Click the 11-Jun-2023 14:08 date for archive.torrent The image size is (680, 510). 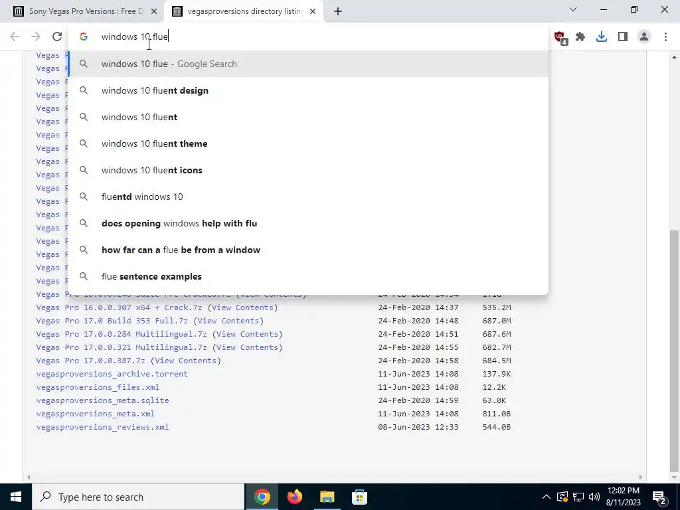418,374
